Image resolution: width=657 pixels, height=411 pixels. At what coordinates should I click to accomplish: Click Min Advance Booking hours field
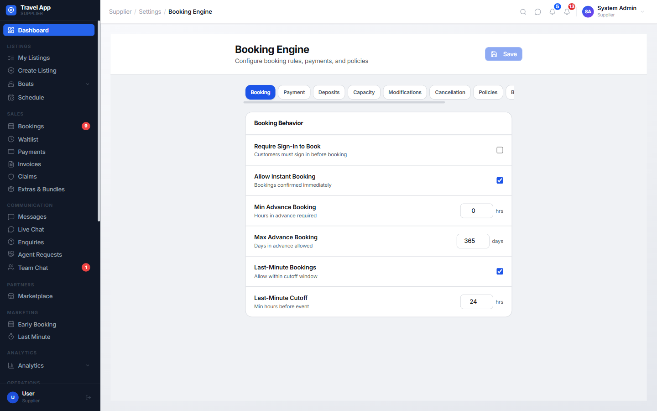coord(476,211)
